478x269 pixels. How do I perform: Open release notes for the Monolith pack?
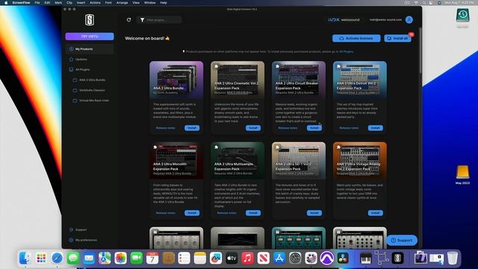point(166,213)
